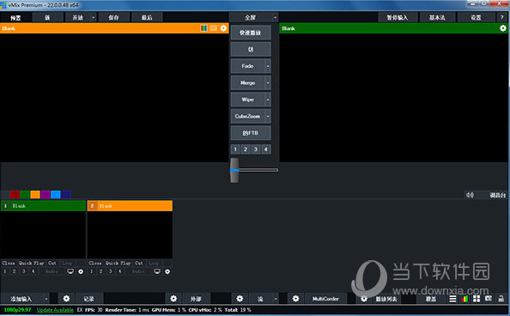This screenshot has width=510, height=316.
Task: Open Output window gear settings
Action: point(503,28)
